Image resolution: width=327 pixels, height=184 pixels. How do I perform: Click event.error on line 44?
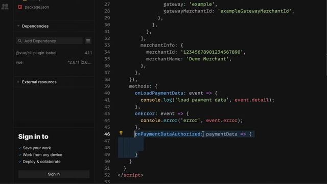point(222,121)
